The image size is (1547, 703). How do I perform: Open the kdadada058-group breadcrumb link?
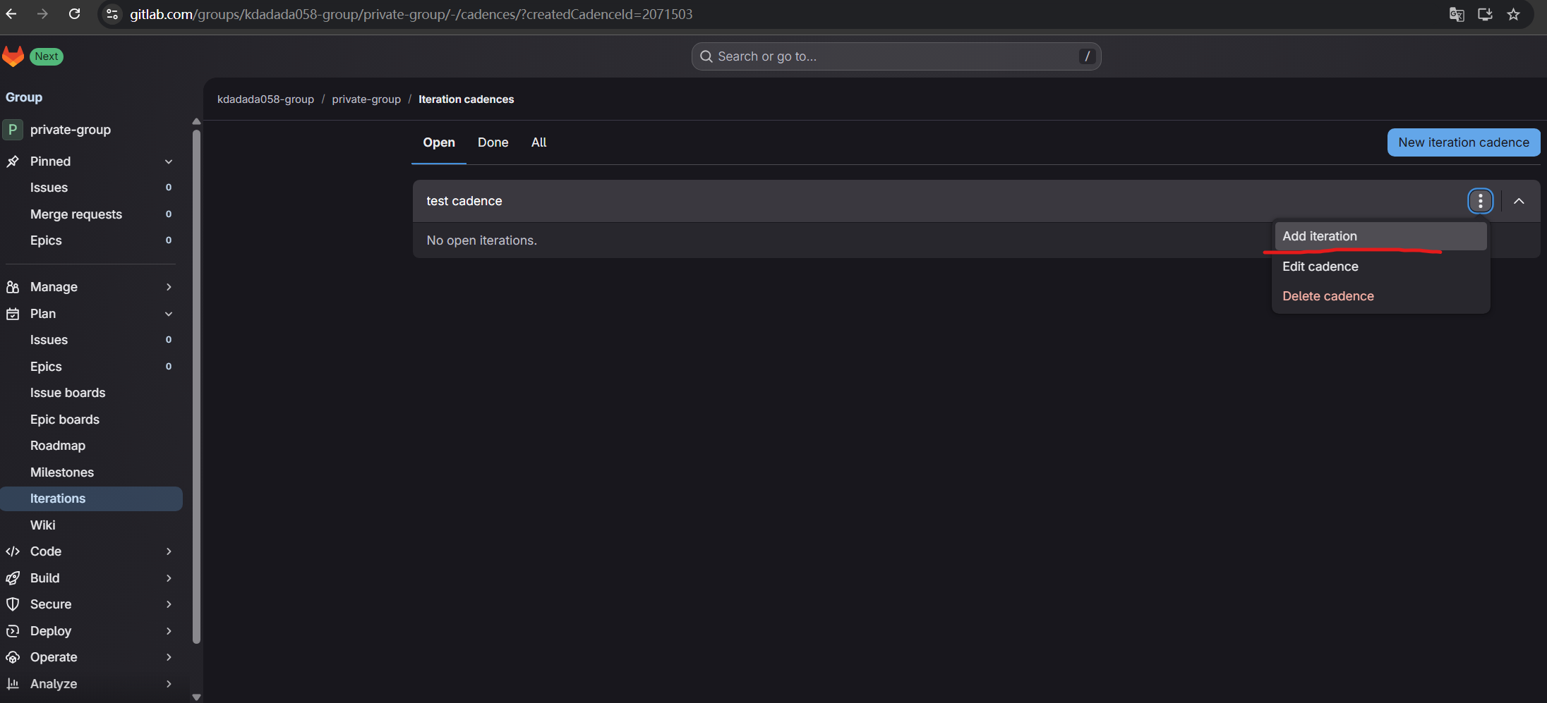[x=265, y=99]
